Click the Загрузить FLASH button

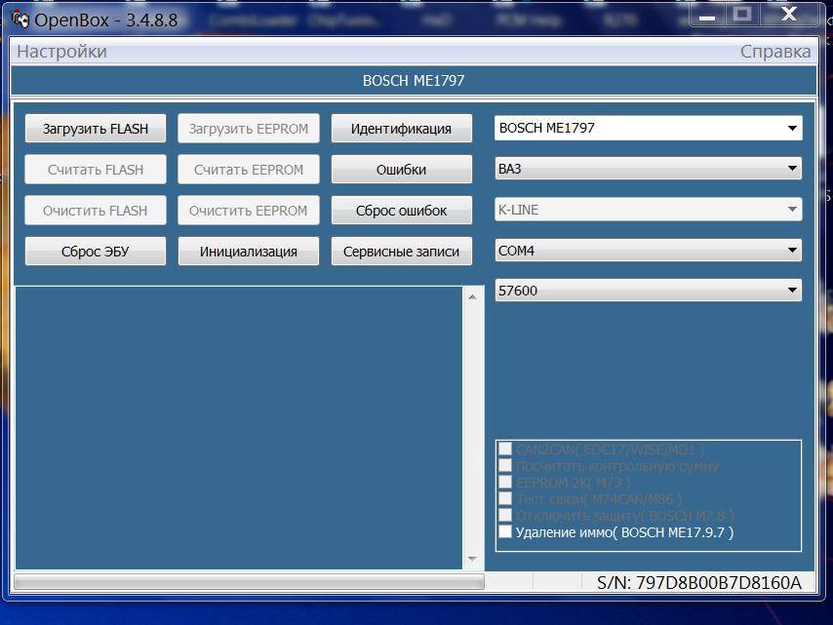pos(95,129)
